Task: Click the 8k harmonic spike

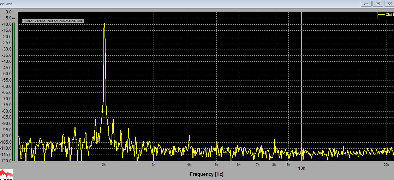Action: 275,145
